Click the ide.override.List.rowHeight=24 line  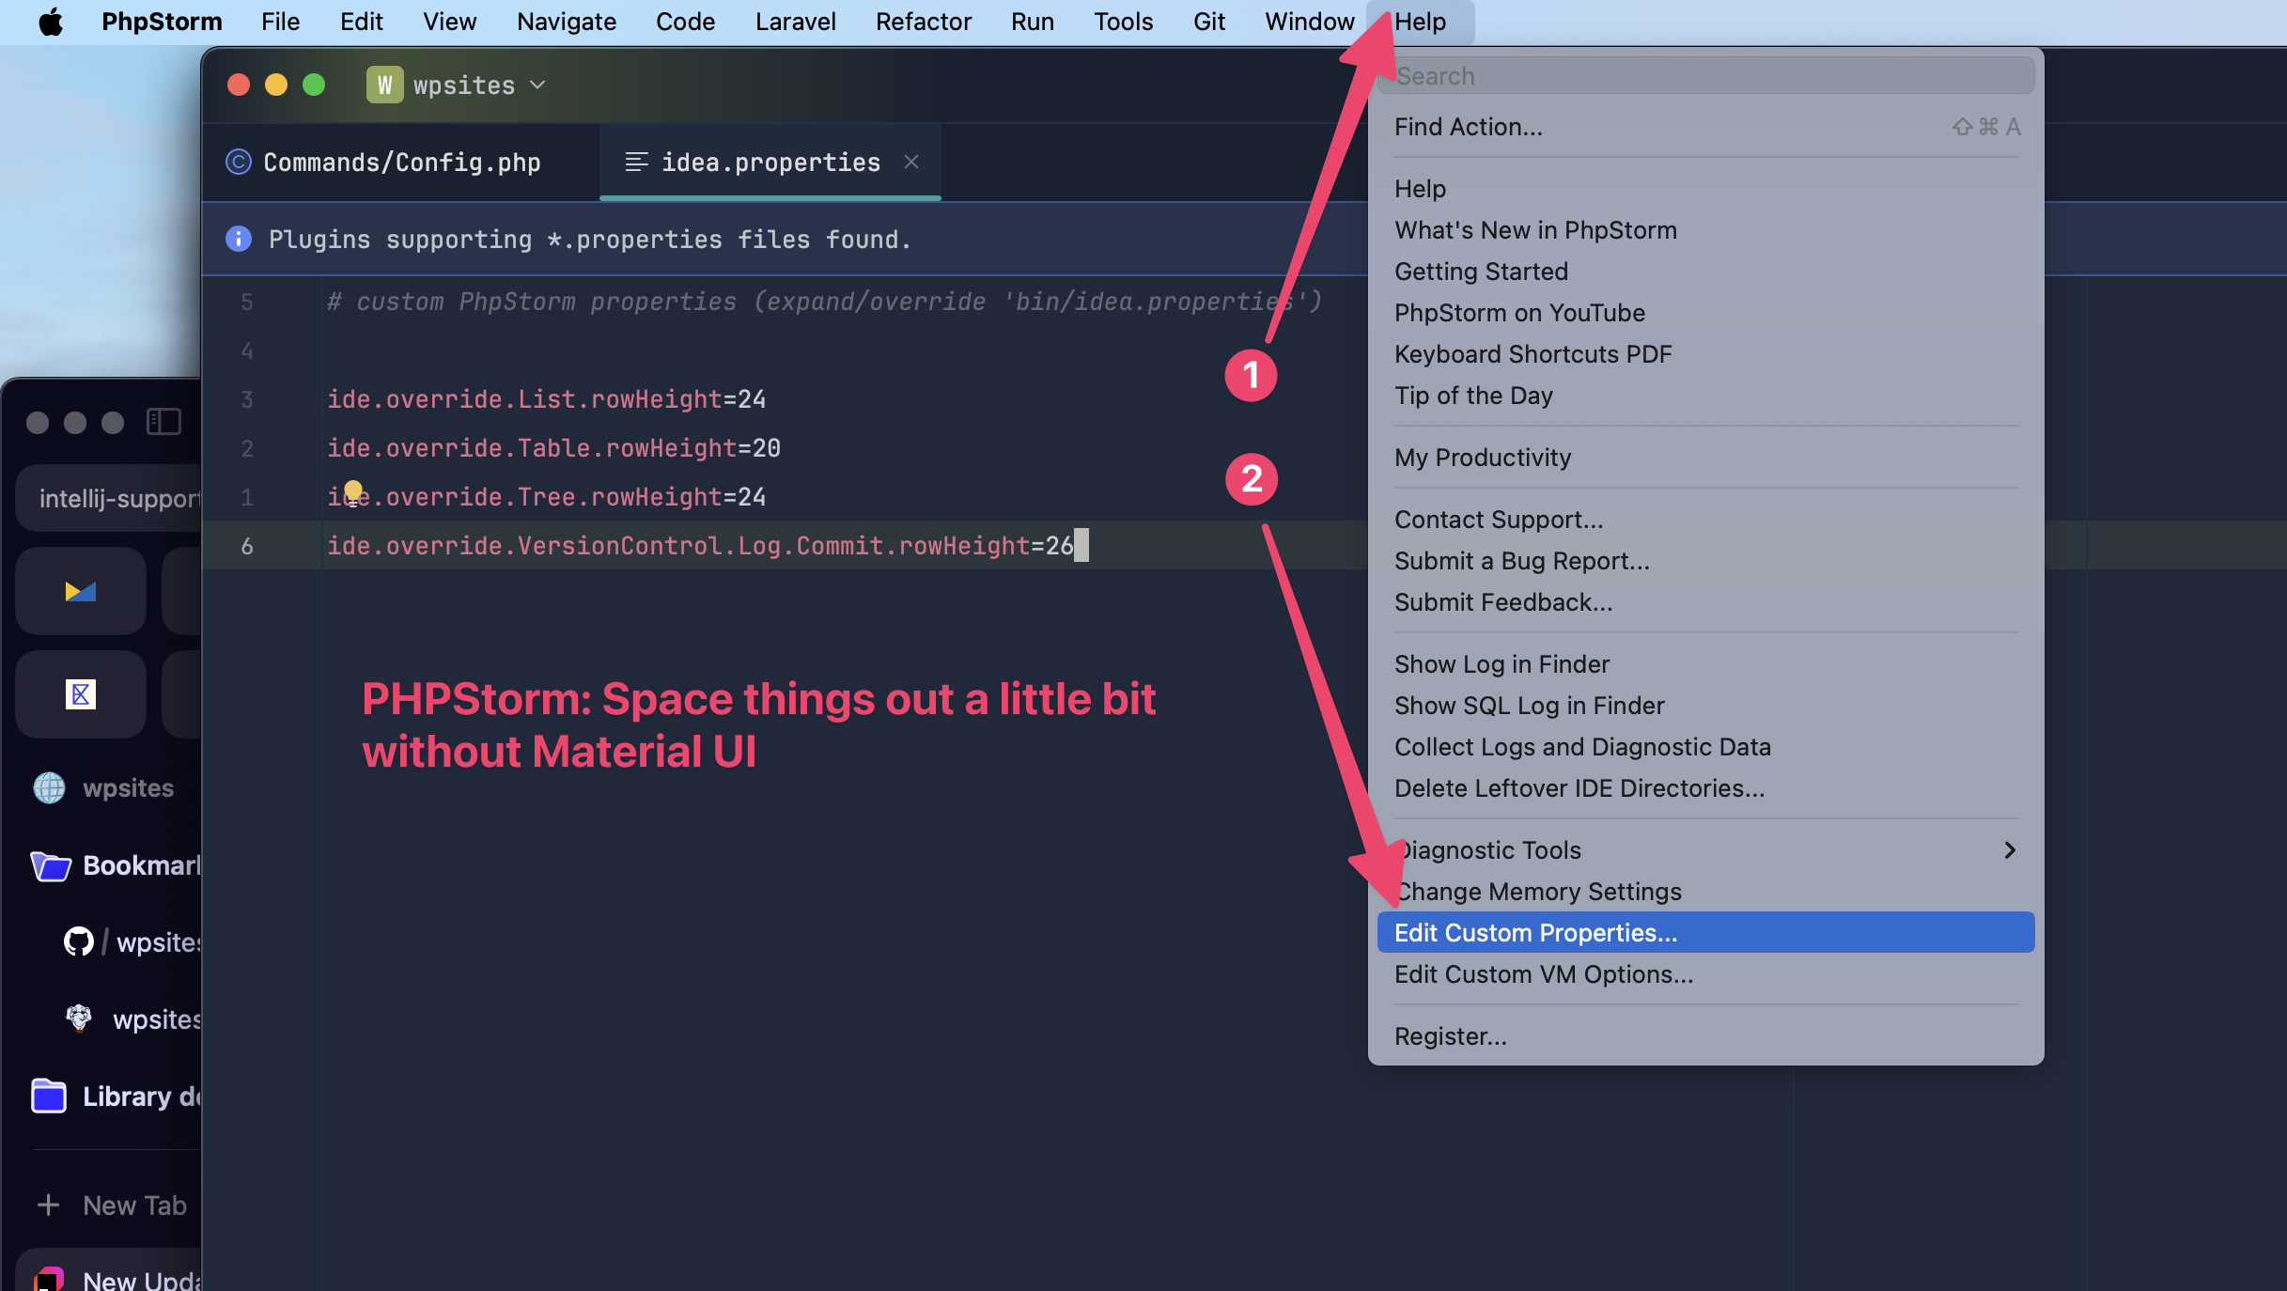[546, 399]
